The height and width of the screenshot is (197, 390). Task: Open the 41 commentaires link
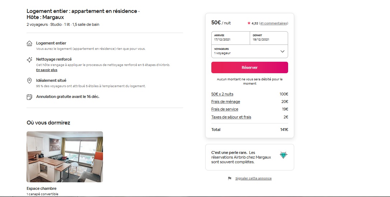(274, 23)
